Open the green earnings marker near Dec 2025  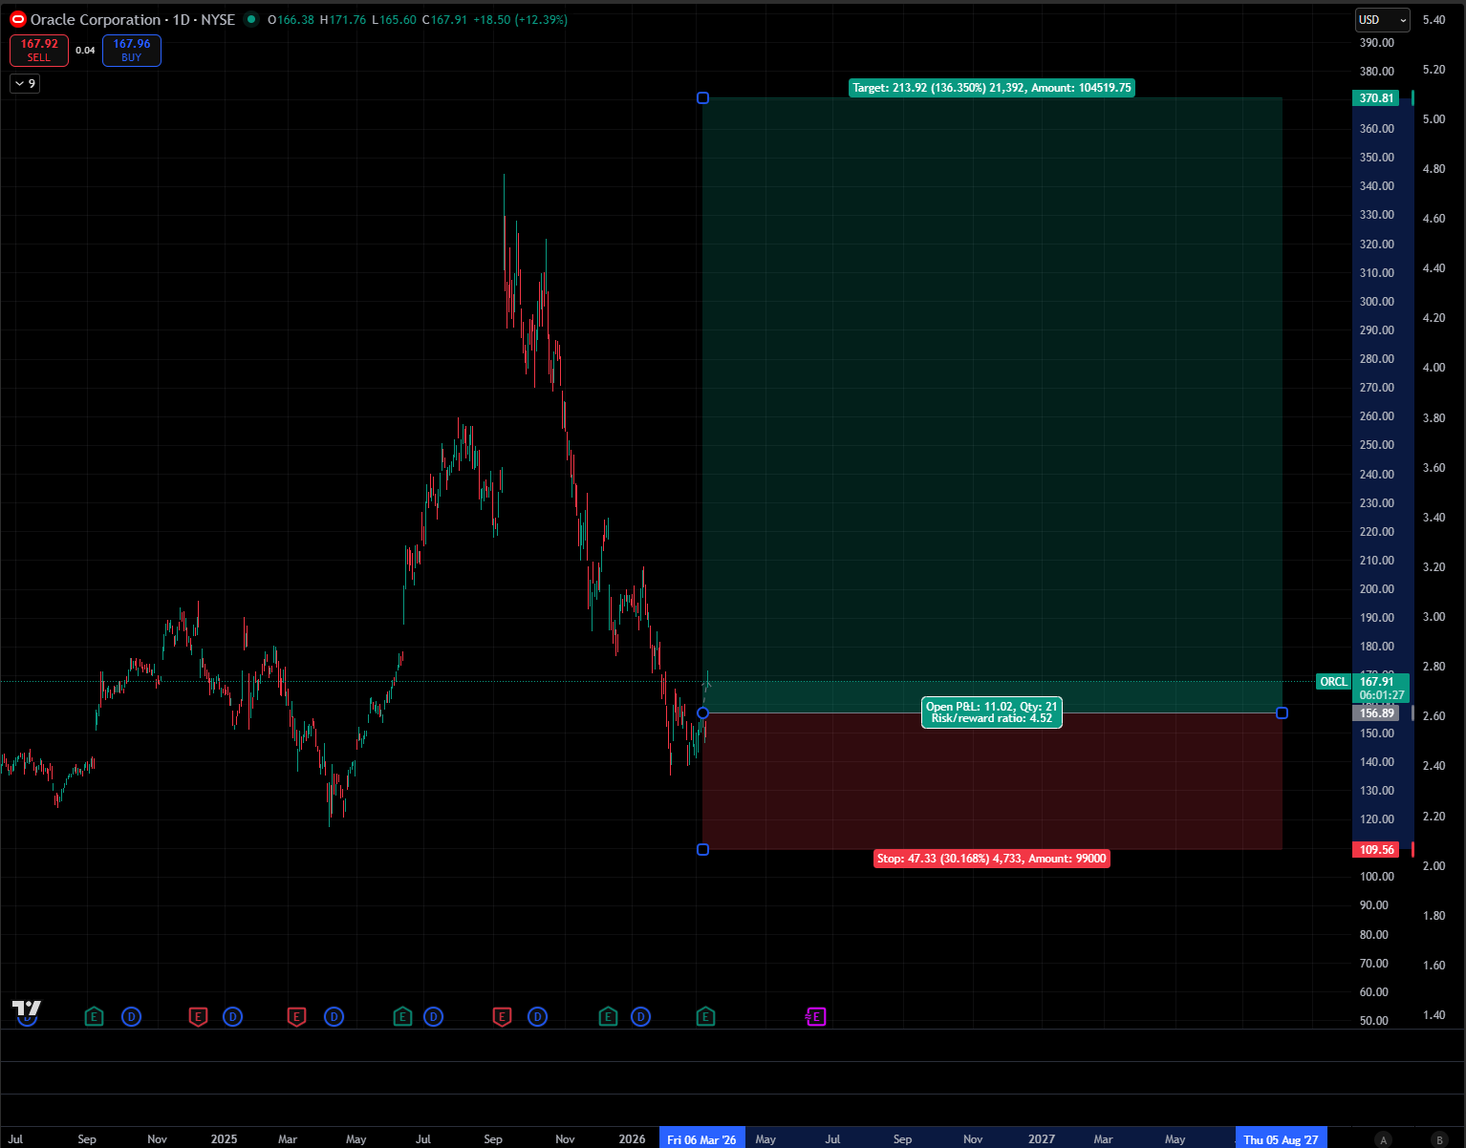pyautogui.click(x=608, y=1017)
